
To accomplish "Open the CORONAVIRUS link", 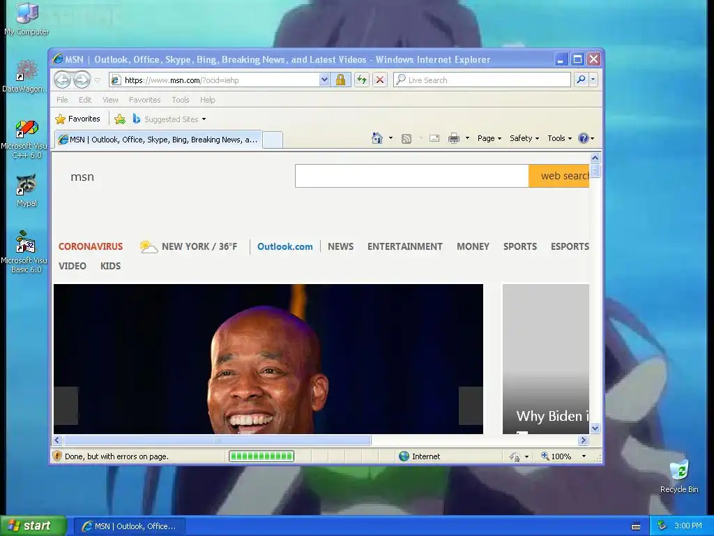I will (91, 246).
